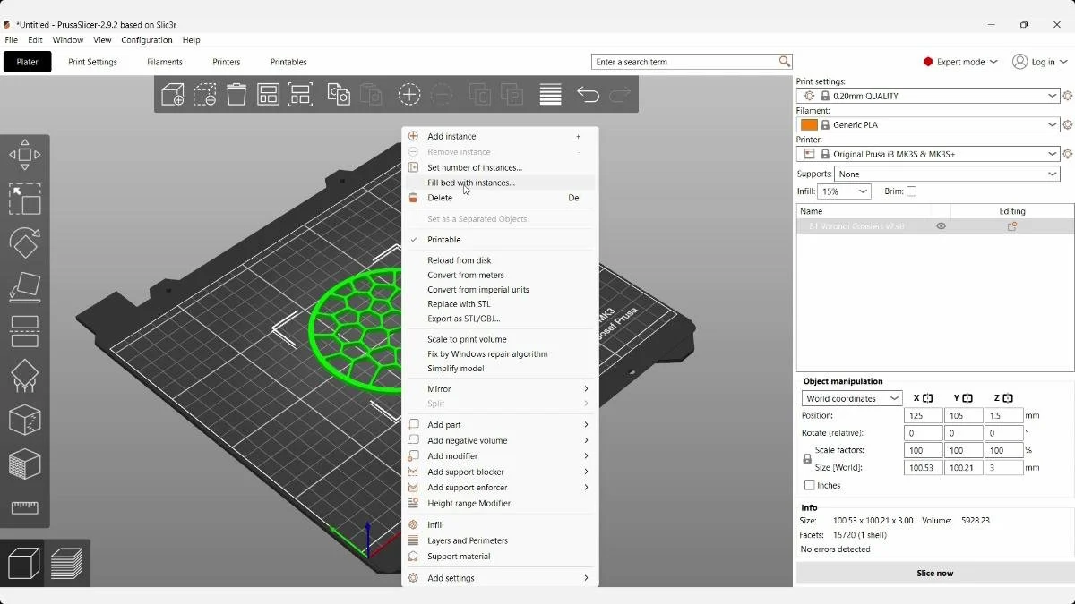The height and width of the screenshot is (604, 1075).
Task: Open the Supports None dropdown
Action: [947, 174]
